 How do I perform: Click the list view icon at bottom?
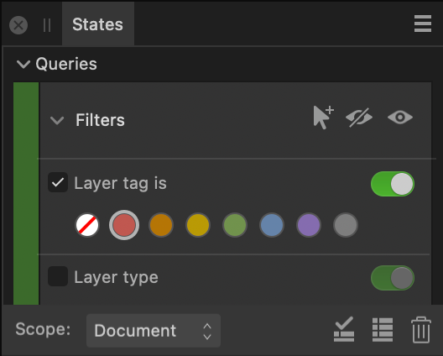pos(383,330)
